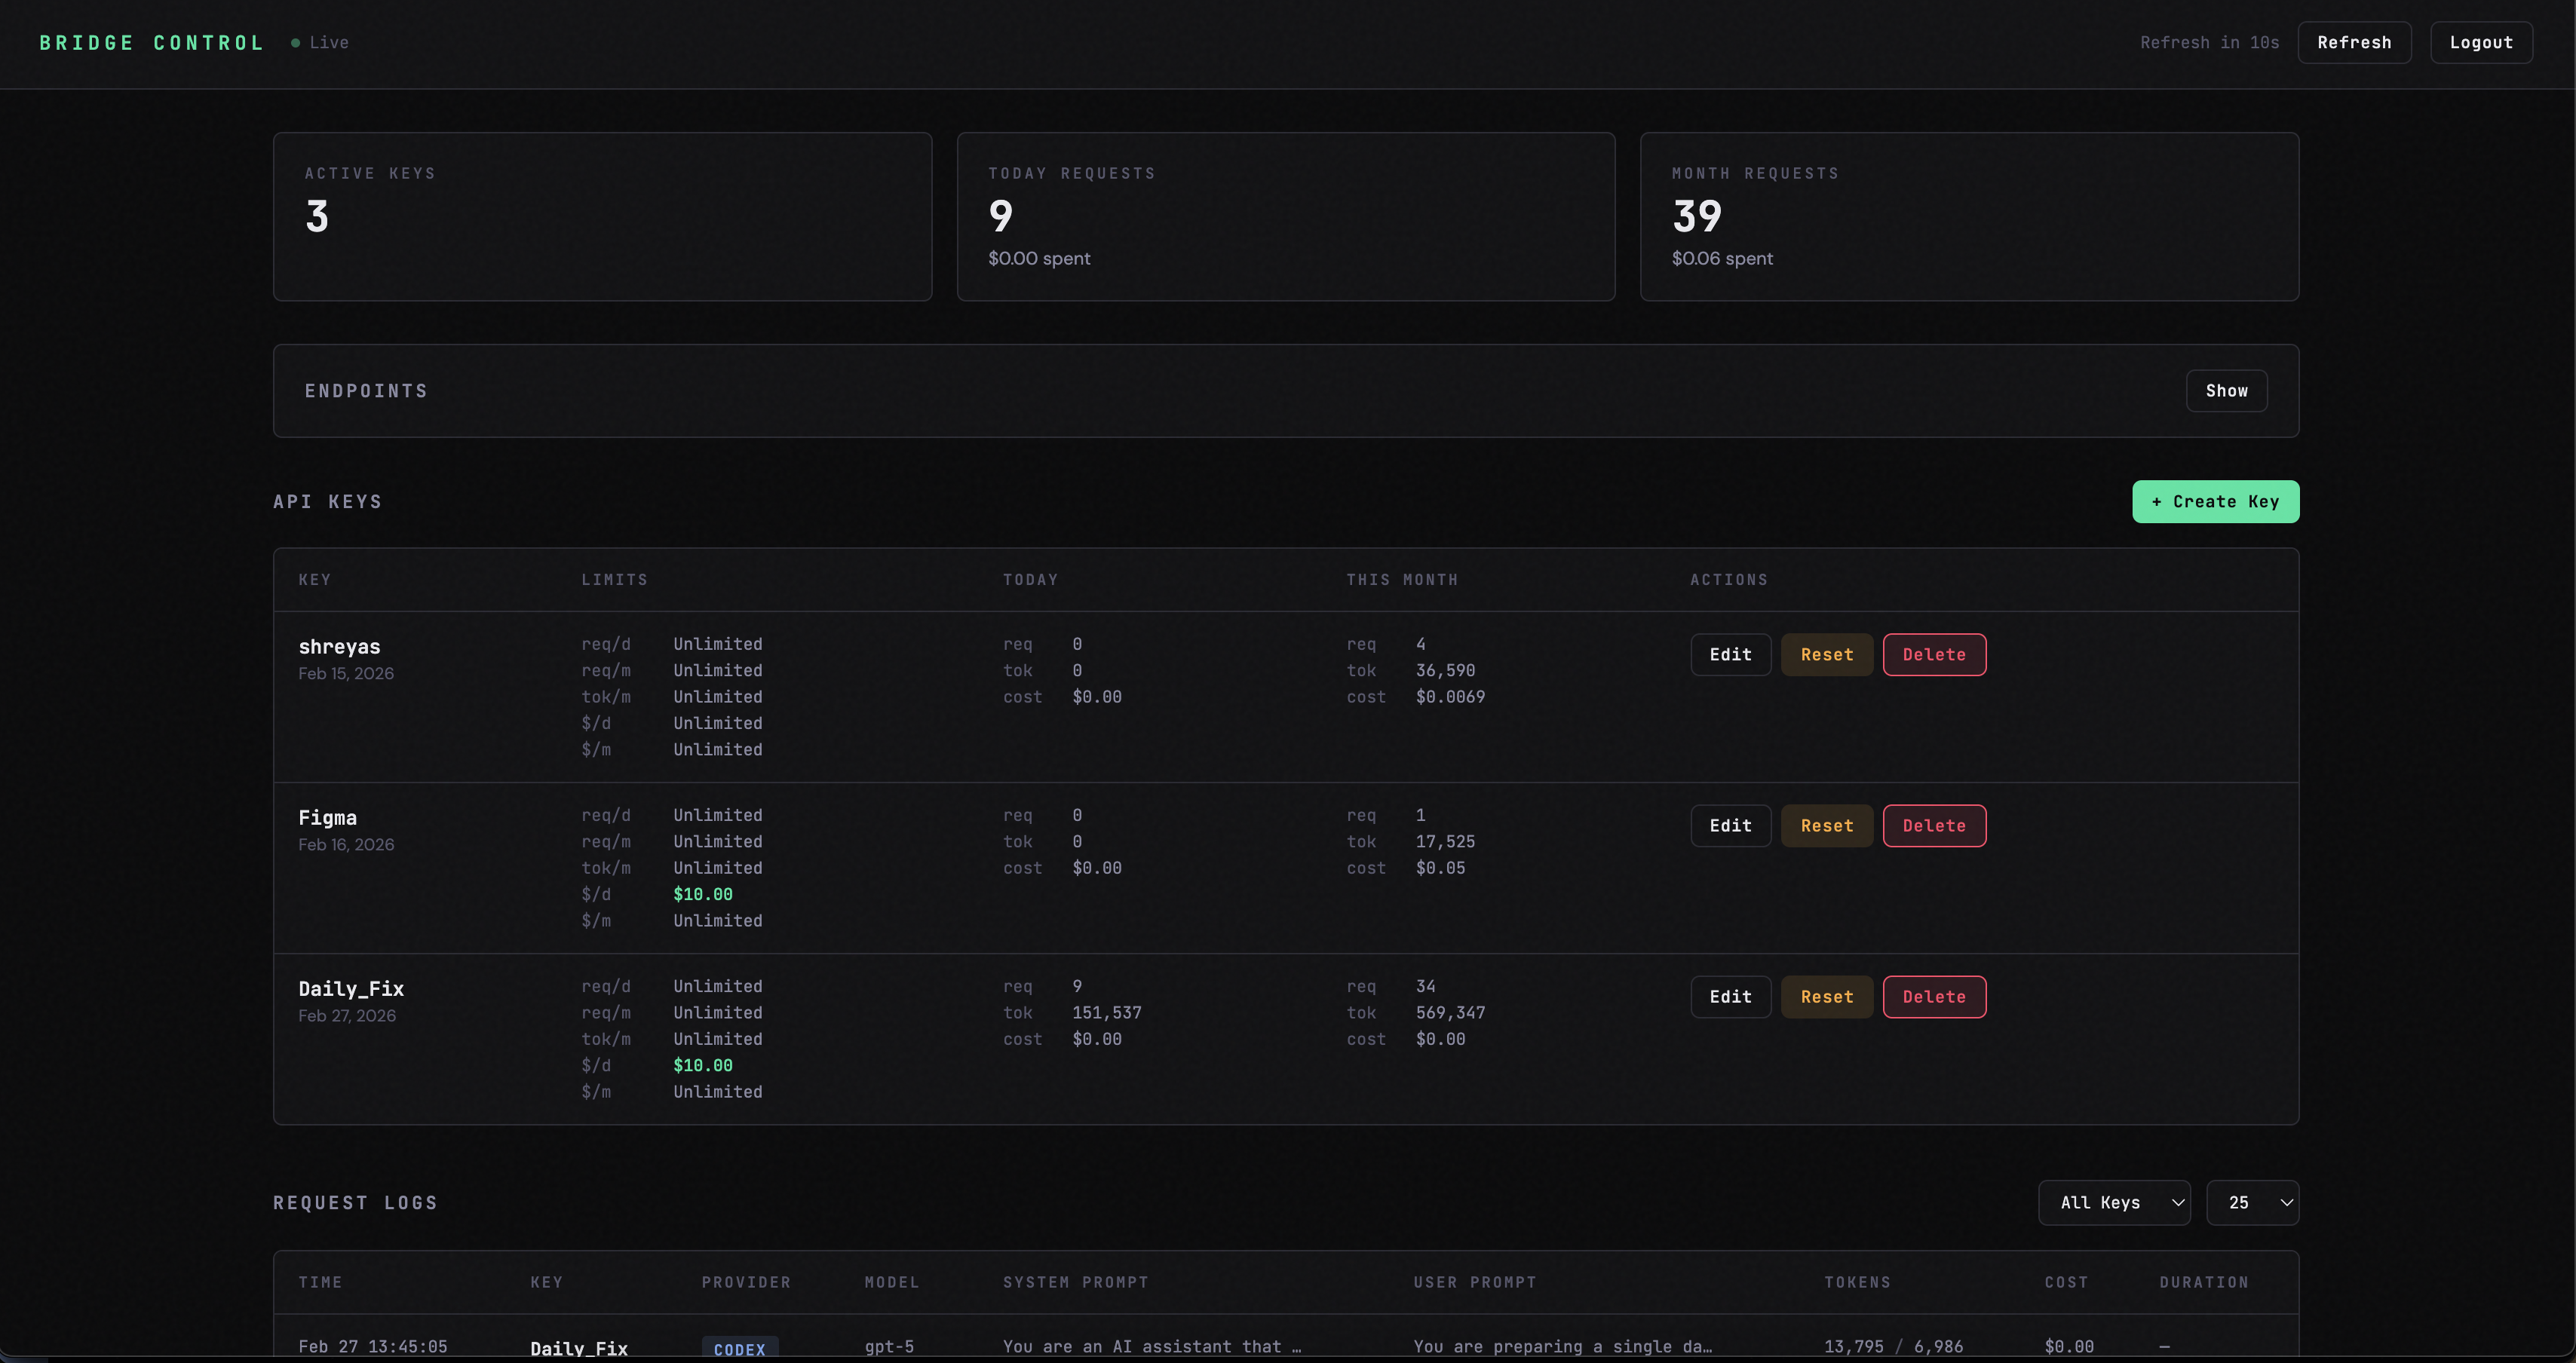
Task: Open the logs page size dropdown showing 25
Action: (x=2252, y=1202)
